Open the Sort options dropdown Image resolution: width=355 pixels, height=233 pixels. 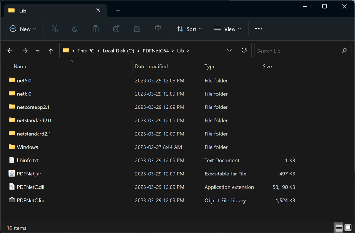coord(189,29)
